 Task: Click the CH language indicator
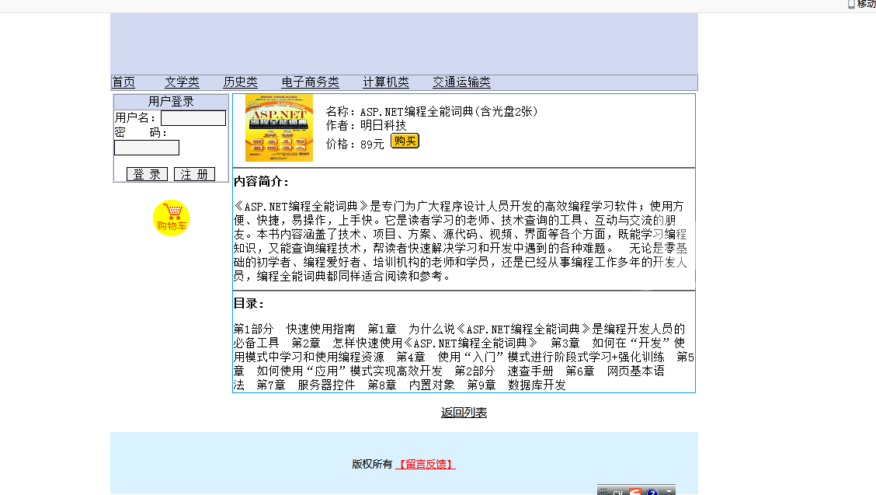[x=619, y=492]
